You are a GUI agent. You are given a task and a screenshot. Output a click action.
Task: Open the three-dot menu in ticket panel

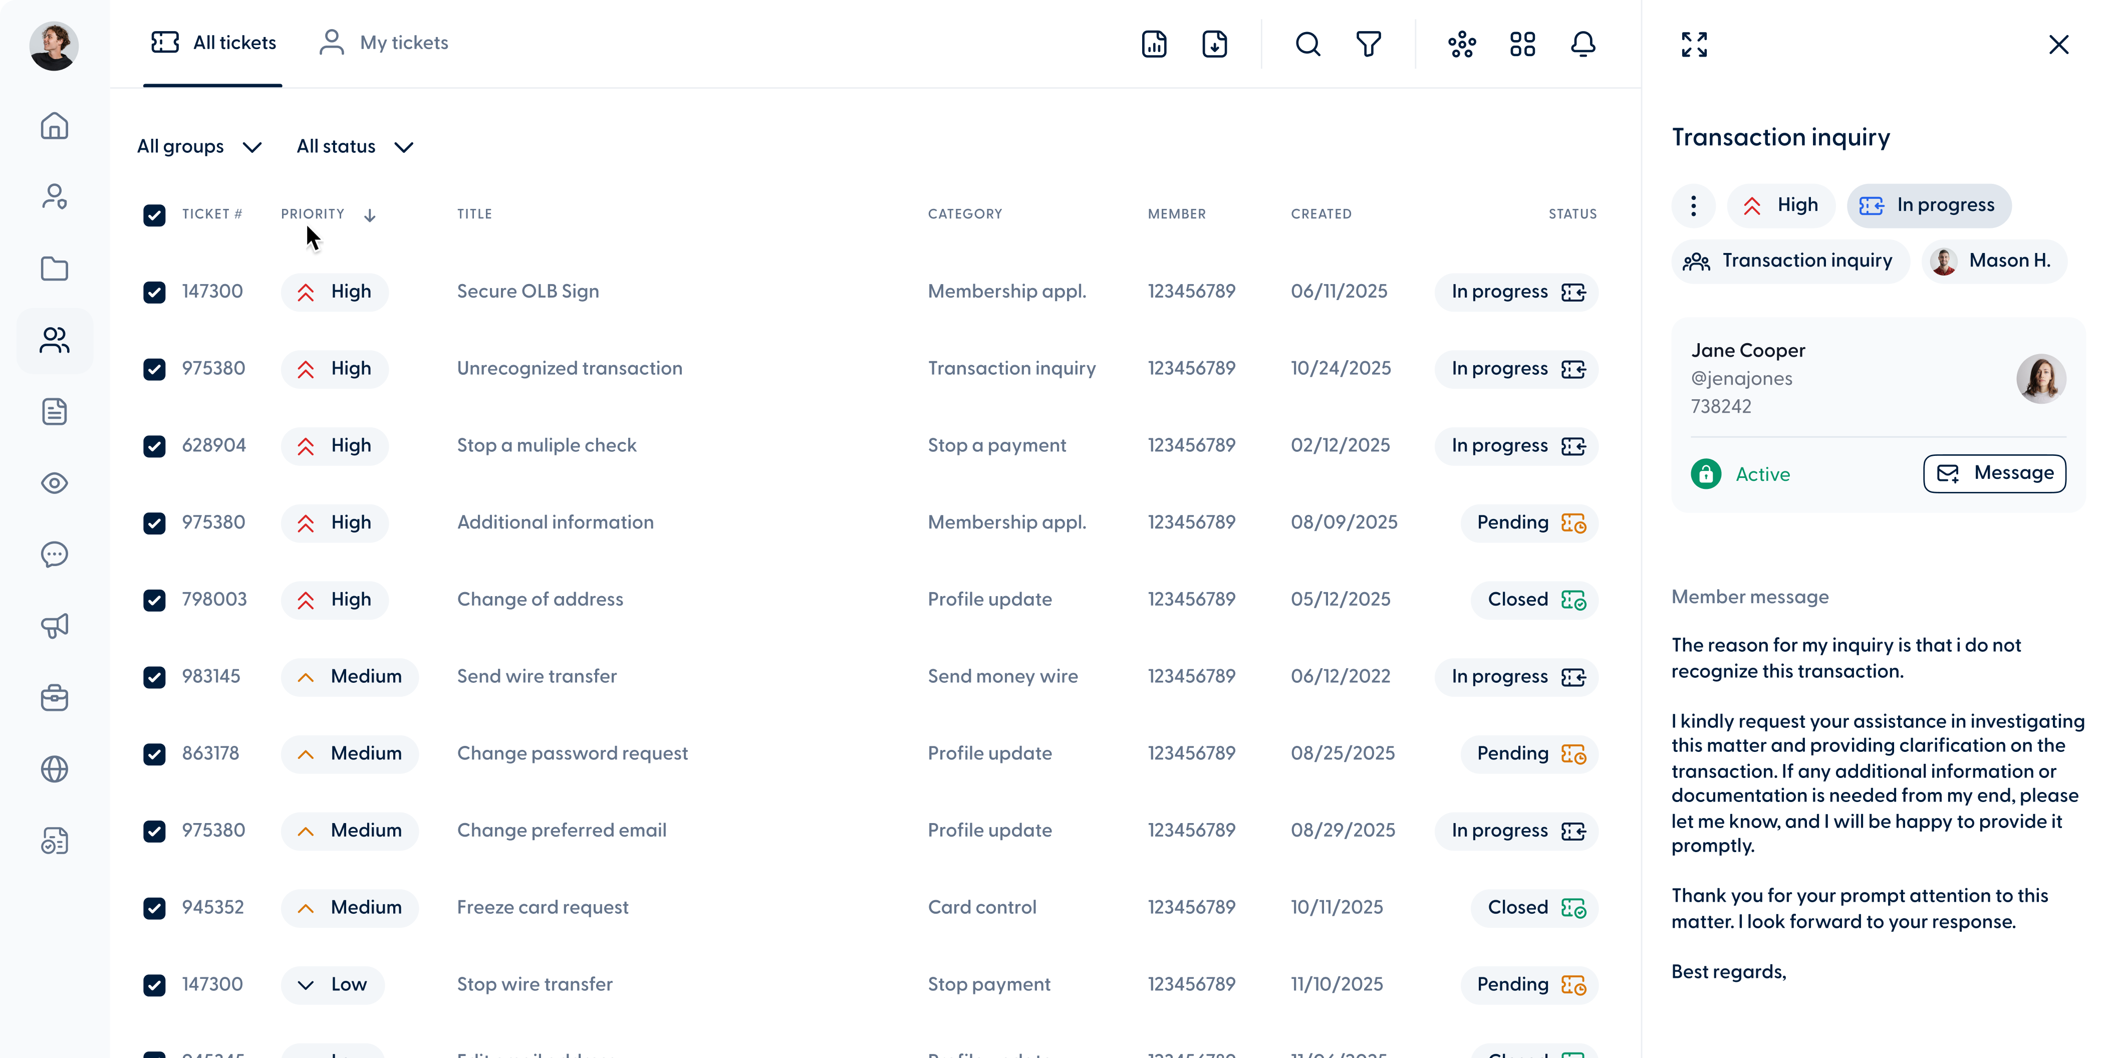[1693, 205]
